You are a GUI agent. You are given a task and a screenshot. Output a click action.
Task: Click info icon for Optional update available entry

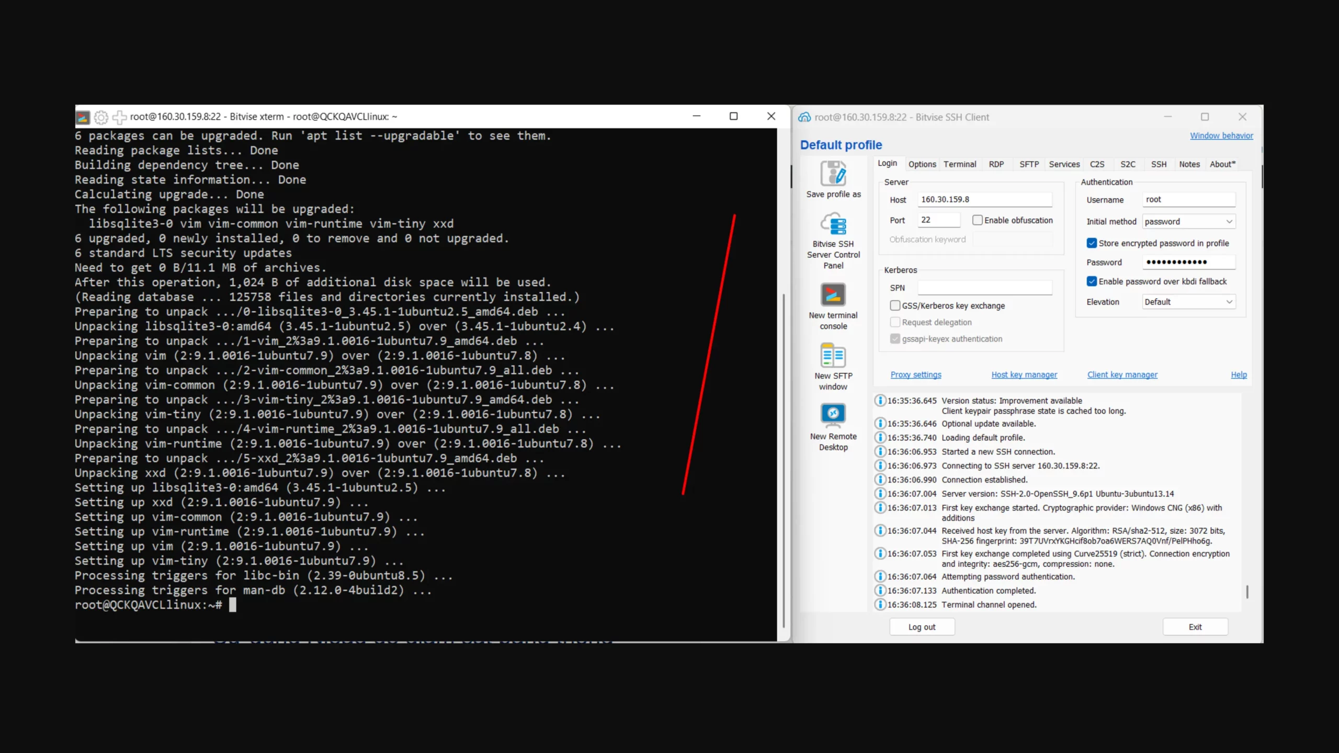880,424
